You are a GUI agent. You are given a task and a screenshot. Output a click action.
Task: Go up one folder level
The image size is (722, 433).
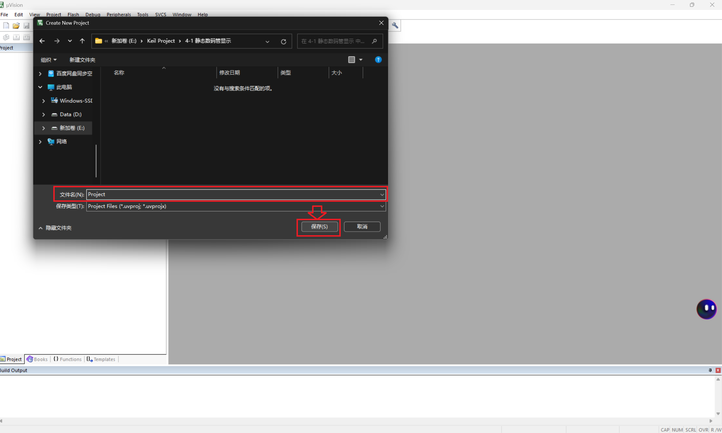pyautogui.click(x=82, y=41)
